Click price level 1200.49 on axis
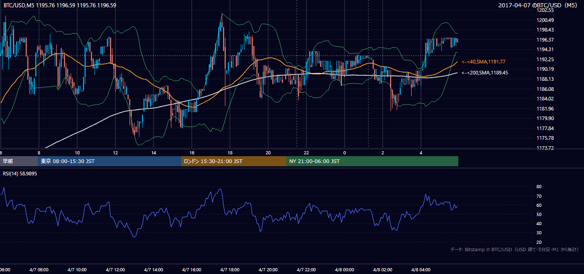Screen dimensions: 584x274 (x=545, y=20)
